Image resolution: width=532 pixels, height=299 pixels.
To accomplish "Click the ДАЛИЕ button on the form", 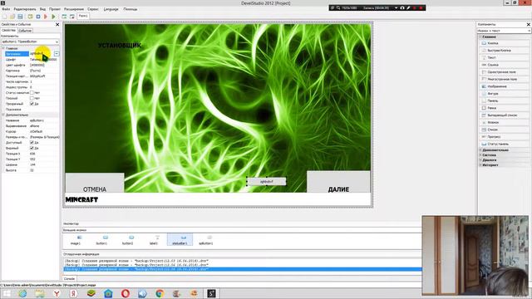I will pyautogui.click(x=338, y=182).
